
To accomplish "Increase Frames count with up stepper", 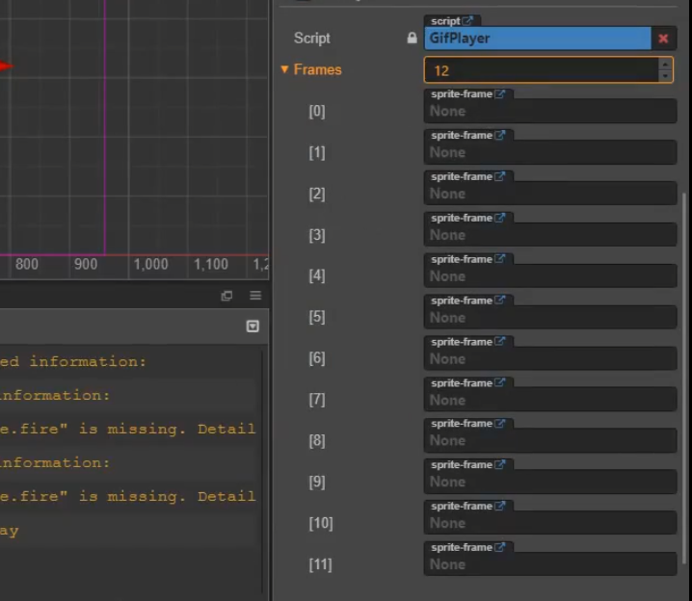I will [x=666, y=64].
